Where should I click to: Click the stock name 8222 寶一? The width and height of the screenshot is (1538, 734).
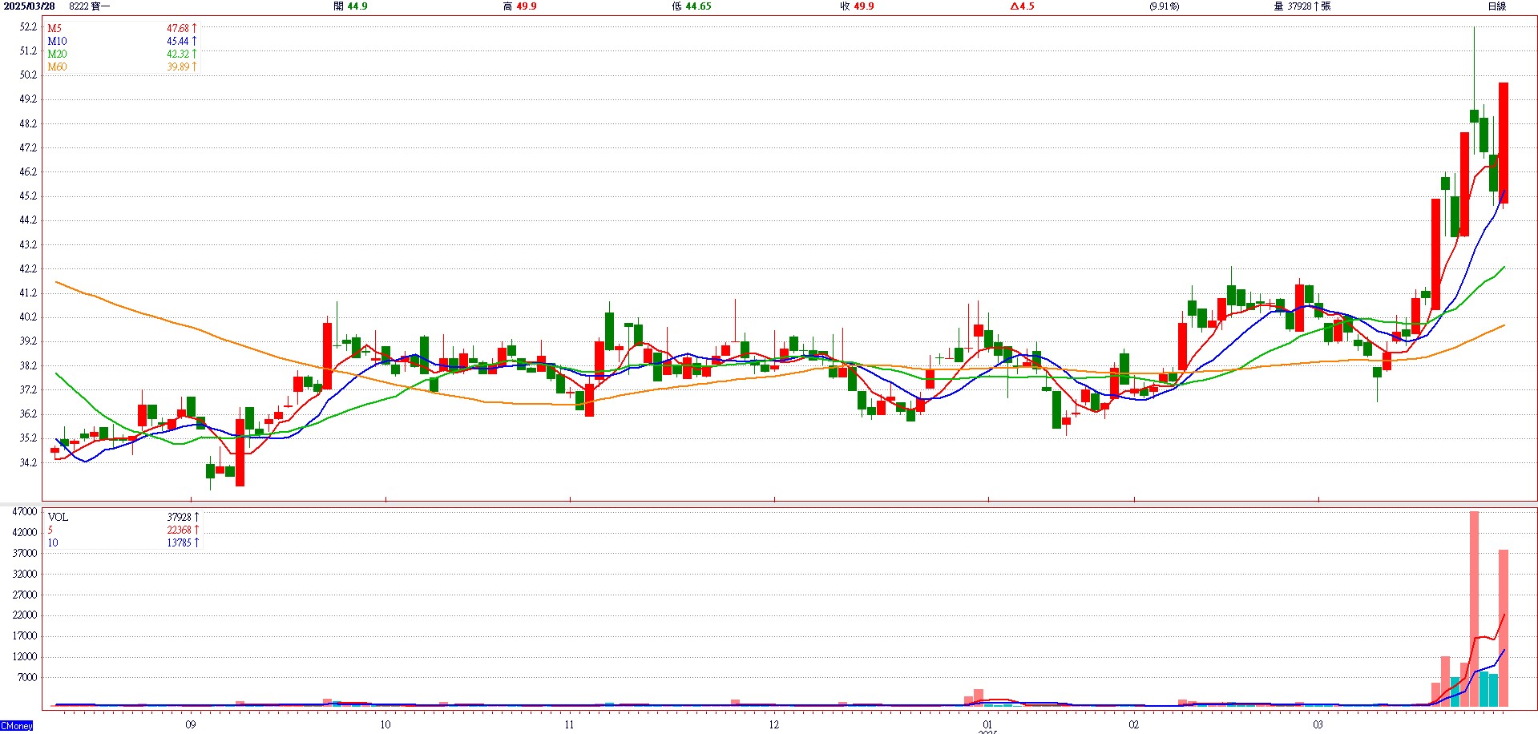[90, 6]
